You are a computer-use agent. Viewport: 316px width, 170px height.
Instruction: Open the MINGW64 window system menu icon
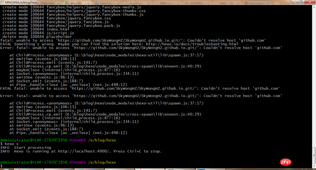pyautogui.click(x=2, y=2)
